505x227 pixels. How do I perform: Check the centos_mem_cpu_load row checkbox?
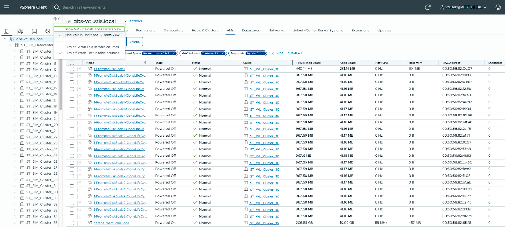[72, 223]
